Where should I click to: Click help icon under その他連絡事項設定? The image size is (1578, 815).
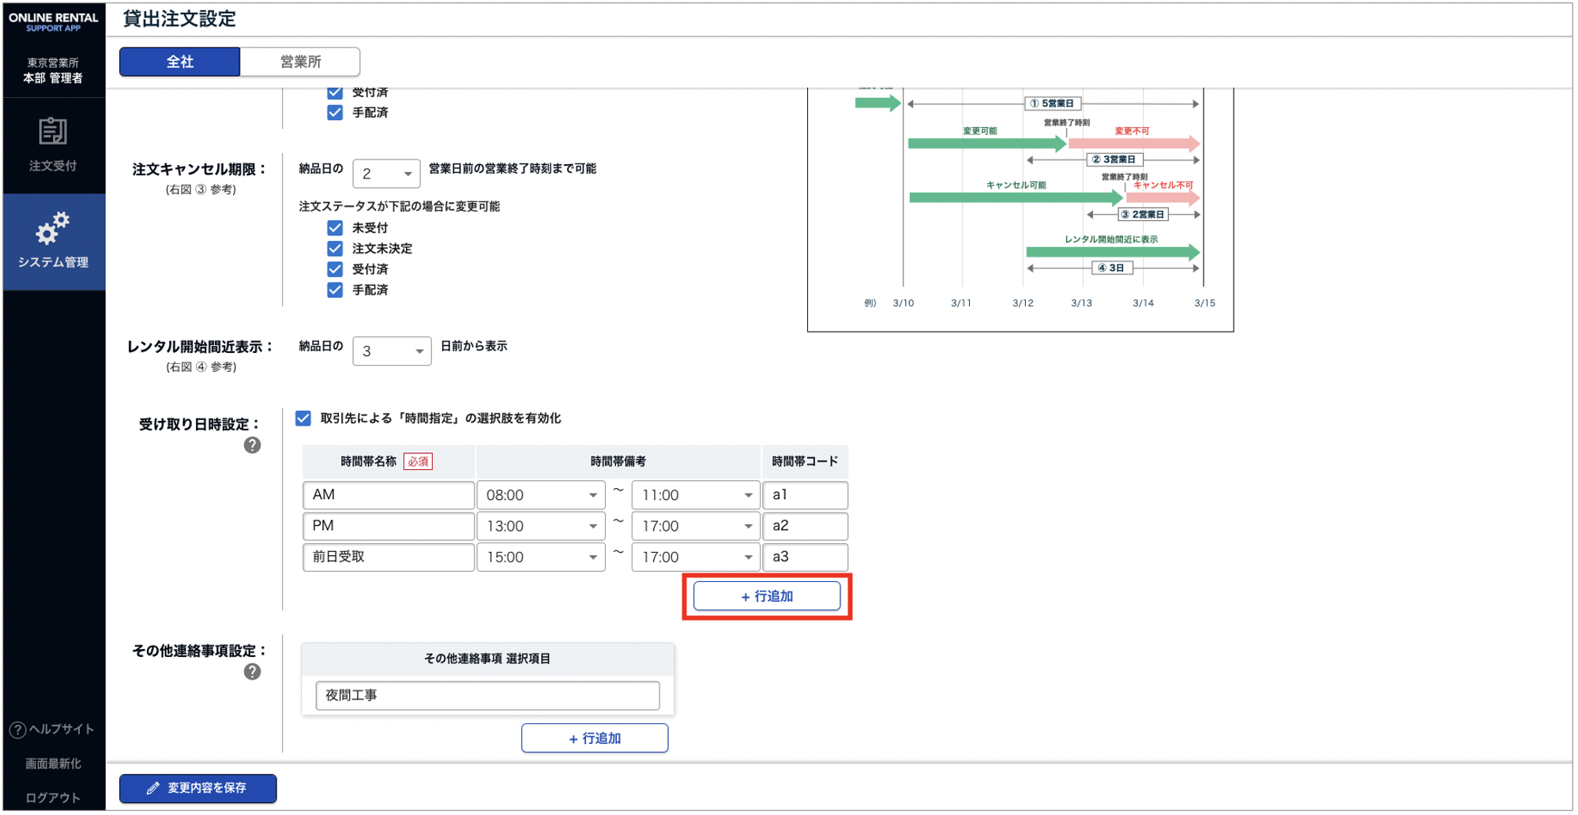click(252, 672)
